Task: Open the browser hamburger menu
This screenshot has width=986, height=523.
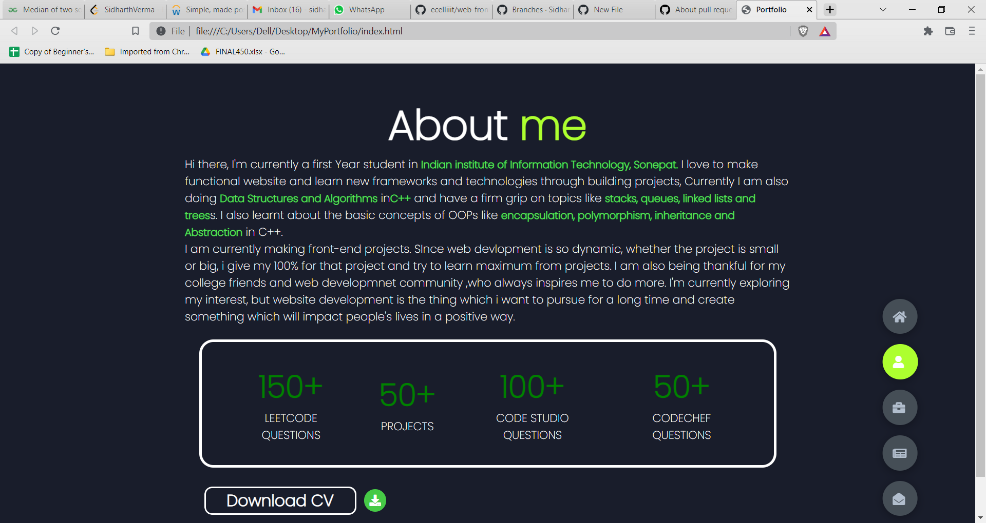Action: tap(972, 31)
